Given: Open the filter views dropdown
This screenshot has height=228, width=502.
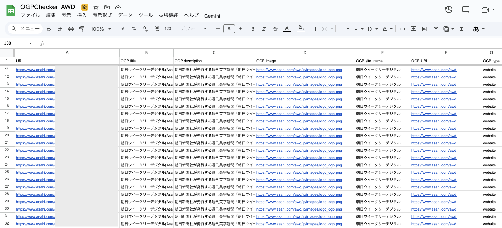Looking at the screenshot, I should point(449,29).
